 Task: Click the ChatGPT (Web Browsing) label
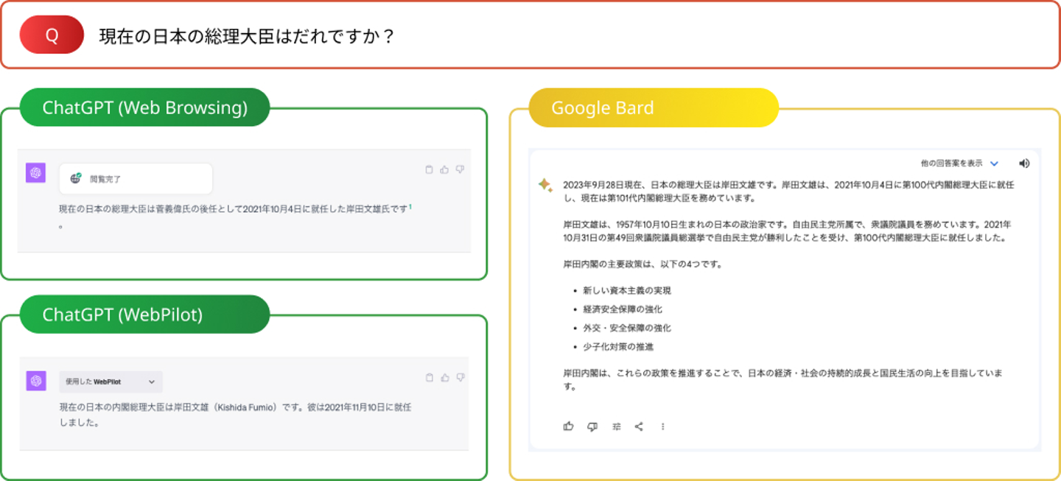point(144,108)
